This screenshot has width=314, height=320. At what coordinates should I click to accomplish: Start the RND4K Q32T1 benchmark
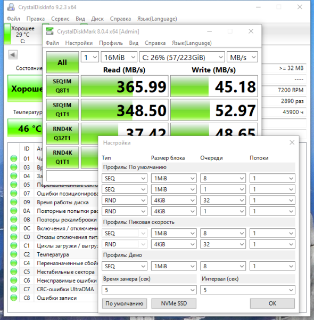click(62, 134)
